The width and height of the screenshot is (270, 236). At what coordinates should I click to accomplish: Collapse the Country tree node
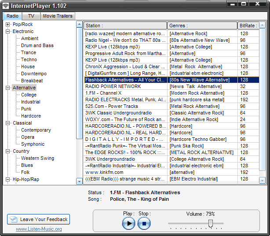click(7, 151)
